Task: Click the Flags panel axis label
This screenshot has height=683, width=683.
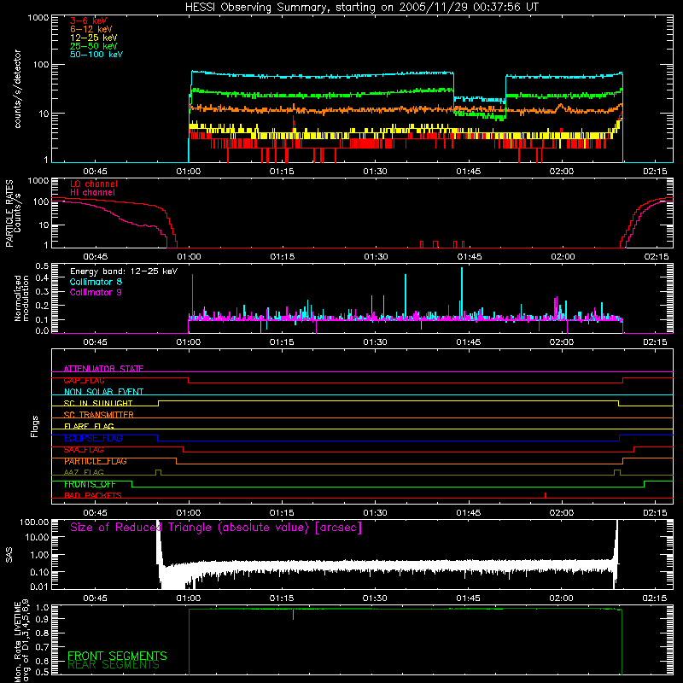Action: tap(34, 426)
